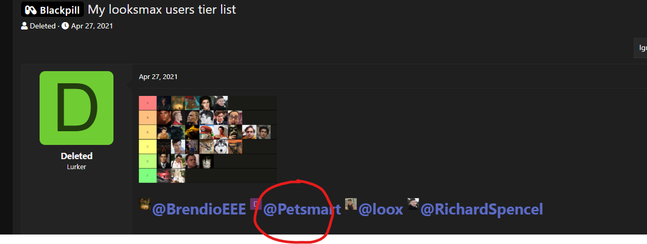Enlarge the tier list image
This screenshot has width=647, height=244.
click(208, 139)
